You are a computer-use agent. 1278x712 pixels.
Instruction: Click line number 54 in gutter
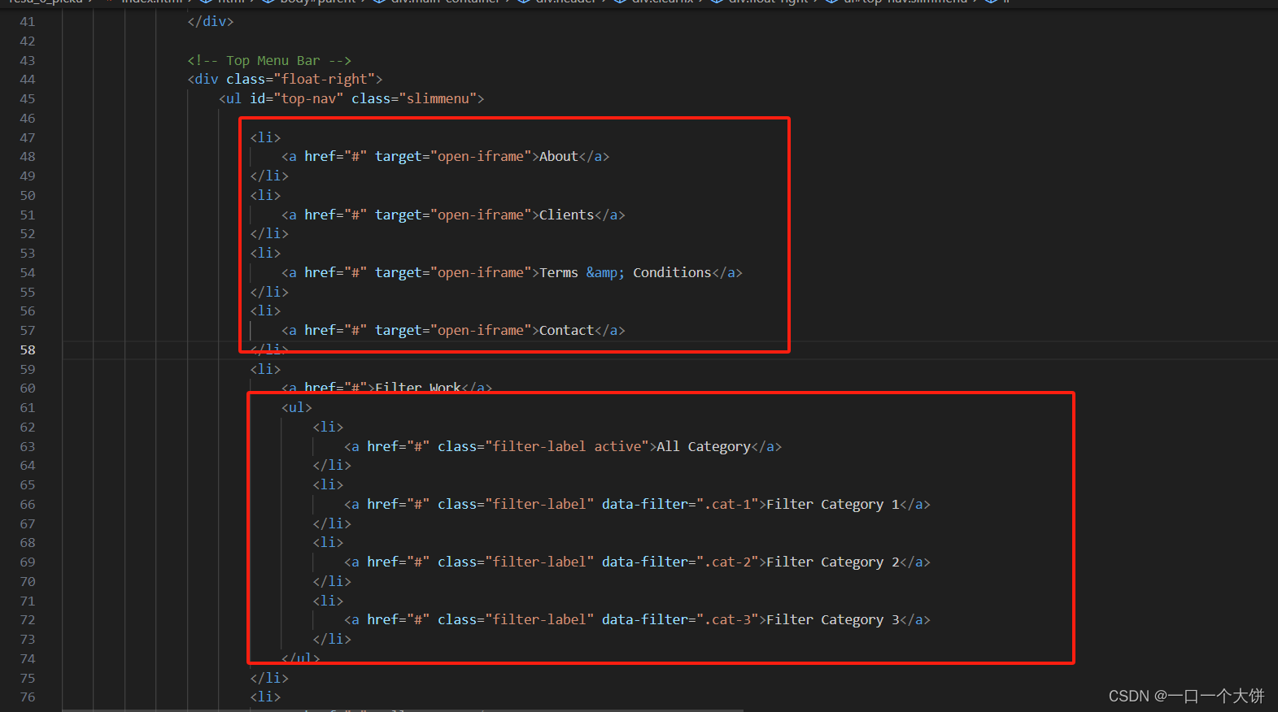(x=28, y=272)
